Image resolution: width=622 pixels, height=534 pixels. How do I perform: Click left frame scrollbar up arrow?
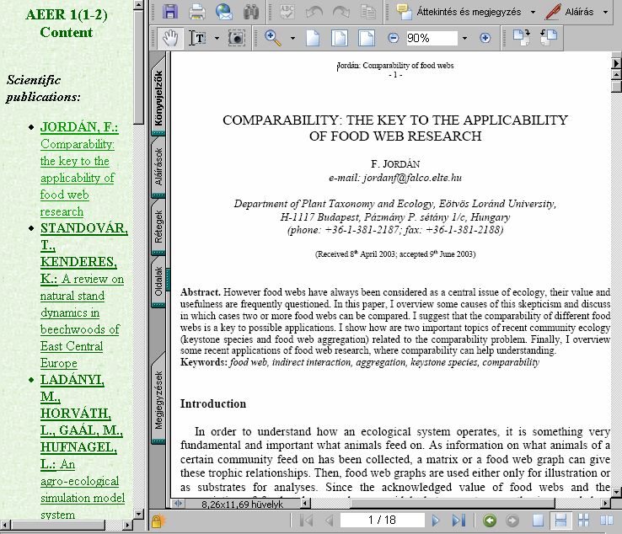pyautogui.click(x=138, y=5)
